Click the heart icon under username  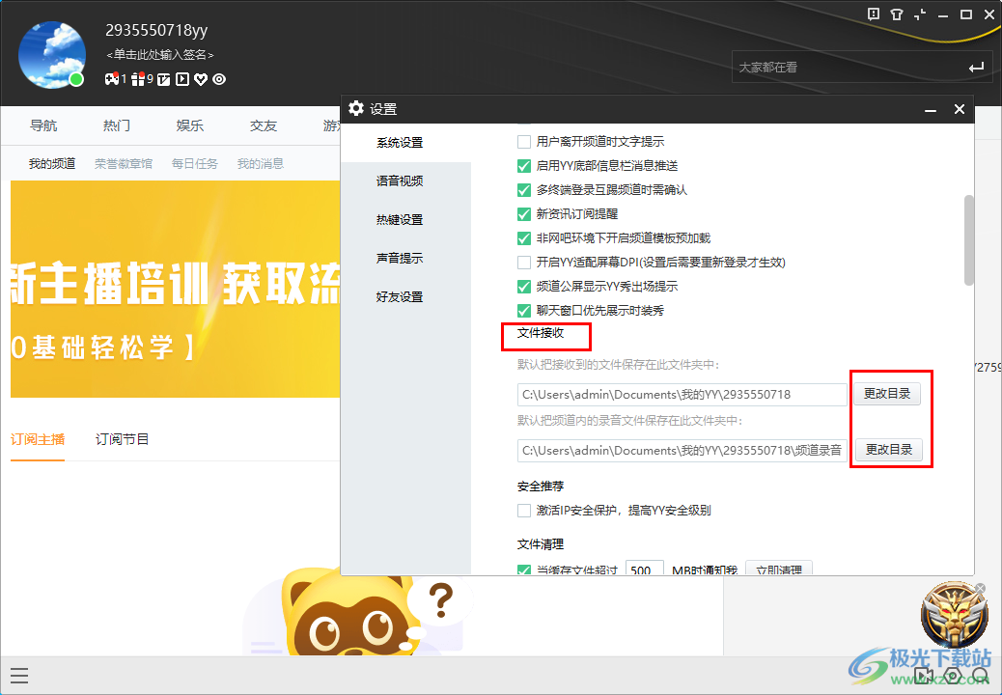pos(201,79)
